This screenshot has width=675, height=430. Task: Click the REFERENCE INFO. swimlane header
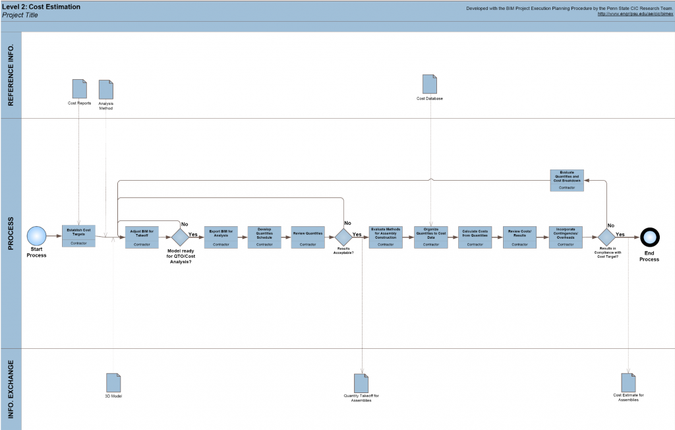[x=11, y=76]
